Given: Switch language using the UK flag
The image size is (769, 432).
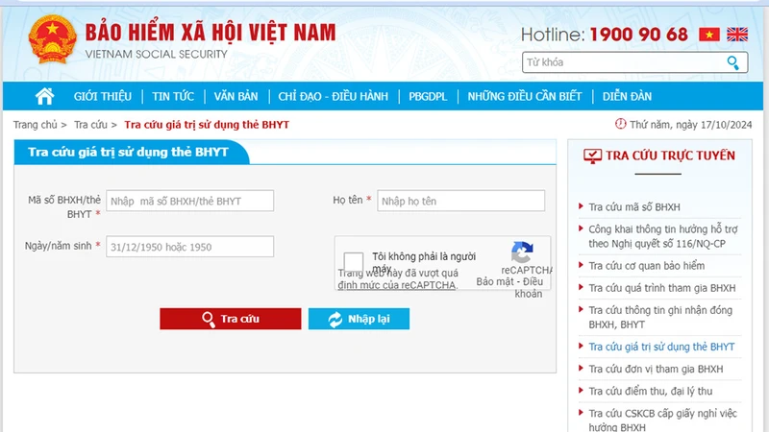Looking at the screenshot, I should point(737,35).
